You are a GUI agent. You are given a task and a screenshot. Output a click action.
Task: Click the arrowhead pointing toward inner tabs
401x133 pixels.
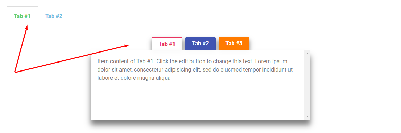127,46
